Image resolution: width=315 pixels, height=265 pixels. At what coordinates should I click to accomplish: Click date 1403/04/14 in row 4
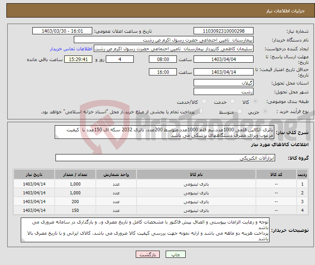pyautogui.click(x=34, y=211)
